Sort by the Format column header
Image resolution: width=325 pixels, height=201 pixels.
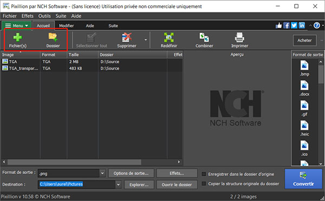54,55
